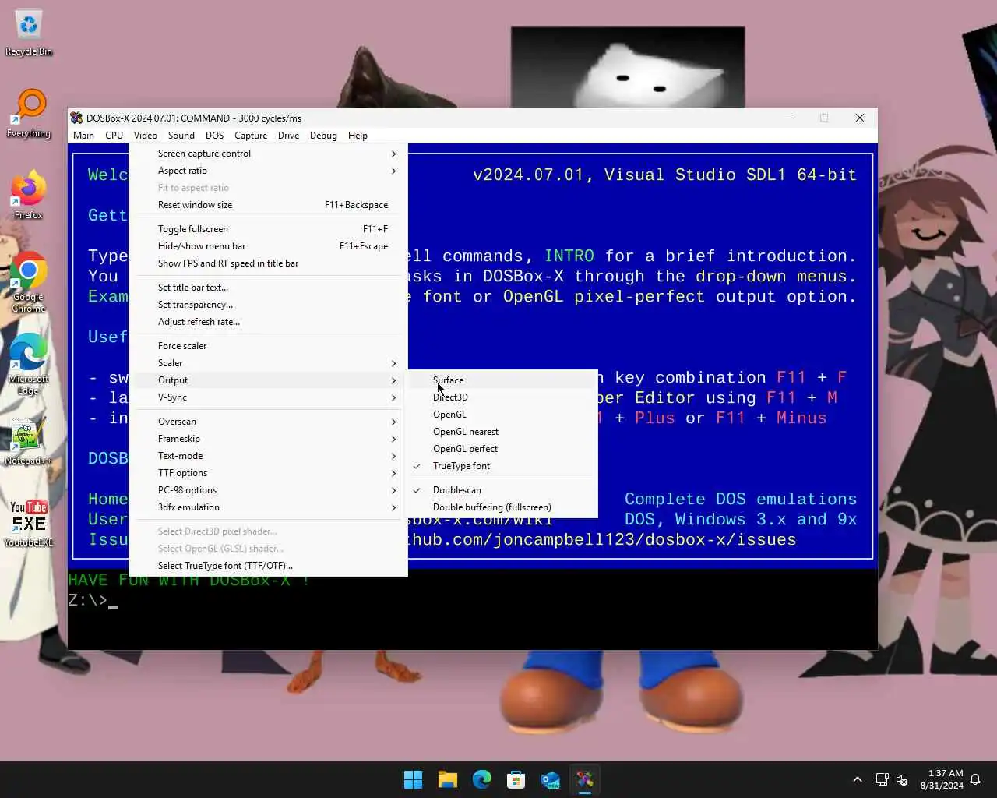Open File Explorer from the taskbar
Image resolution: width=997 pixels, height=798 pixels.
(x=447, y=779)
